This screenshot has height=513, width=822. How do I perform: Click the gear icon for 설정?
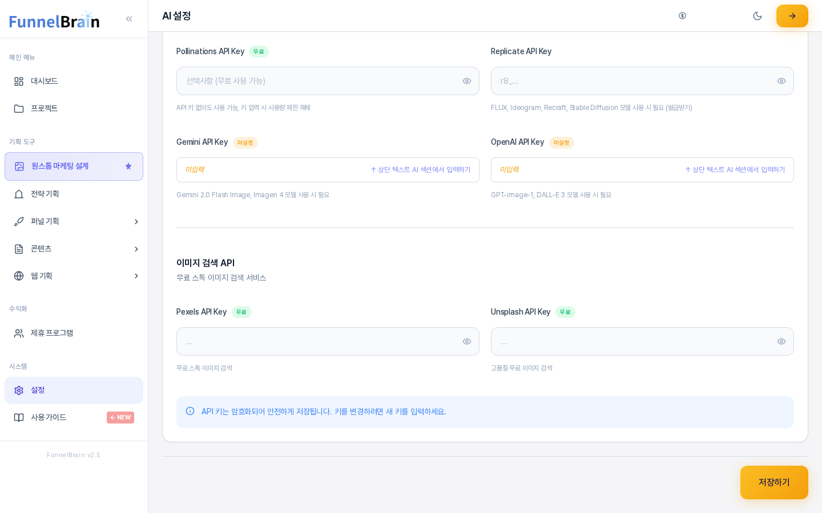(x=19, y=390)
